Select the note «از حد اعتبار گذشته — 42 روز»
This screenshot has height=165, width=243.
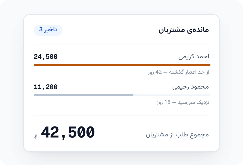(x=179, y=72)
